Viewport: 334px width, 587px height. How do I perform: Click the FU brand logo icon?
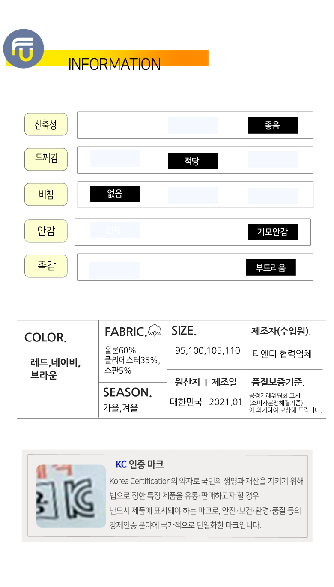point(24,48)
